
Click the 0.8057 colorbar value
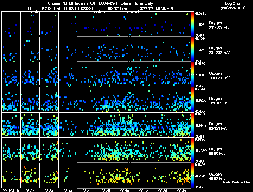tap(200, 114)
